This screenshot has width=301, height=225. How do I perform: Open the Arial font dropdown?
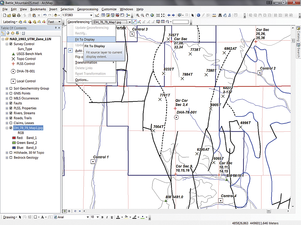(x=88, y=217)
